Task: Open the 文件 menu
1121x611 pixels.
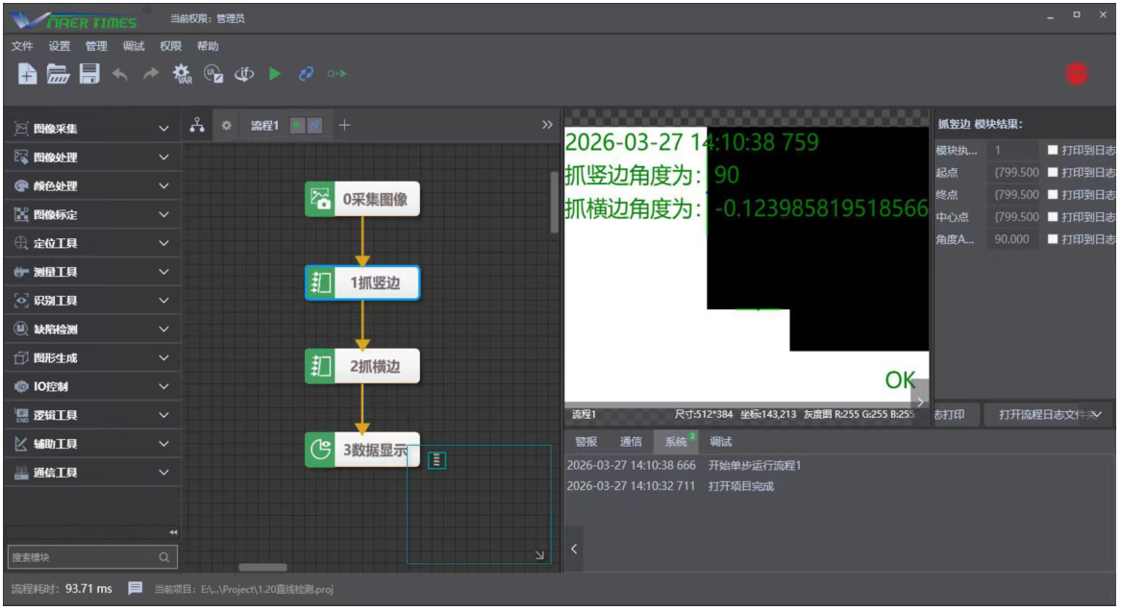Action: tap(22, 46)
